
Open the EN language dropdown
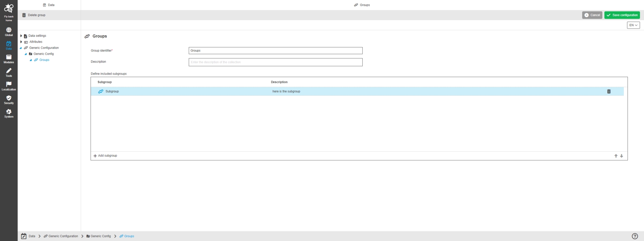coord(633,25)
